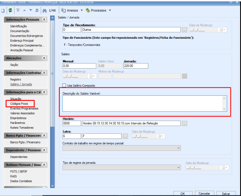
Task: Click the Processos gear icon
Action: point(88,10)
